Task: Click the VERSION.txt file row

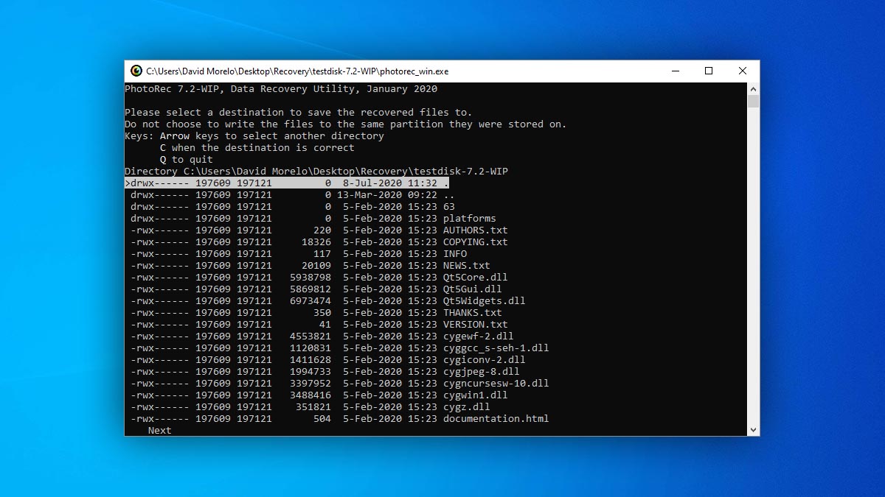Action: click(x=319, y=325)
